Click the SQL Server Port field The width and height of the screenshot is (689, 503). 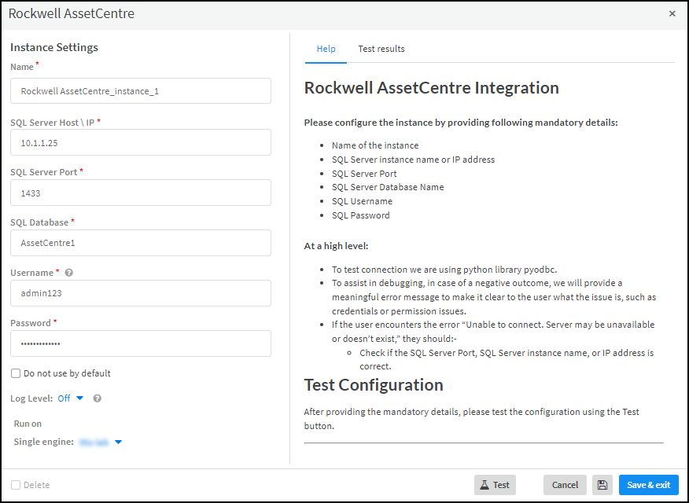pos(141,193)
